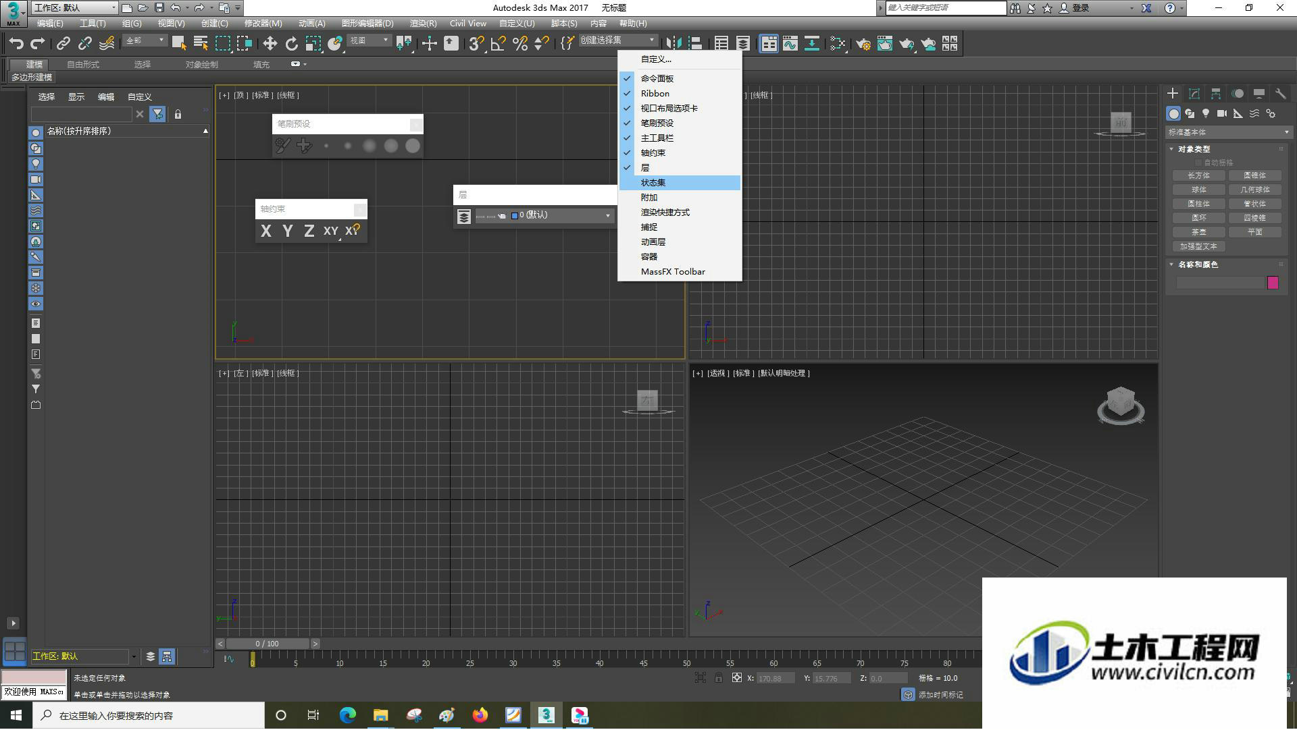The height and width of the screenshot is (730, 1297).
Task: Click the Render Production teapot icon
Action: coord(907,44)
